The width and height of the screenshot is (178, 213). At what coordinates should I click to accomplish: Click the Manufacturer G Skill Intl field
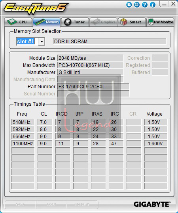tap(90, 72)
